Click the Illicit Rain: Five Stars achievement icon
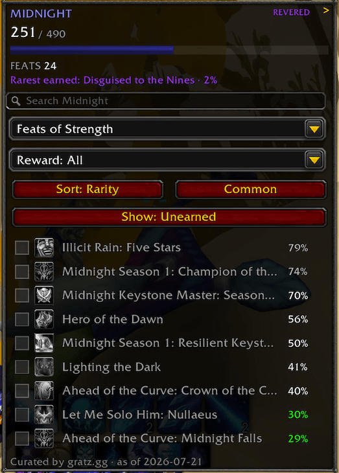Viewport: 339px width, 473px height. (x=44, y=248)
